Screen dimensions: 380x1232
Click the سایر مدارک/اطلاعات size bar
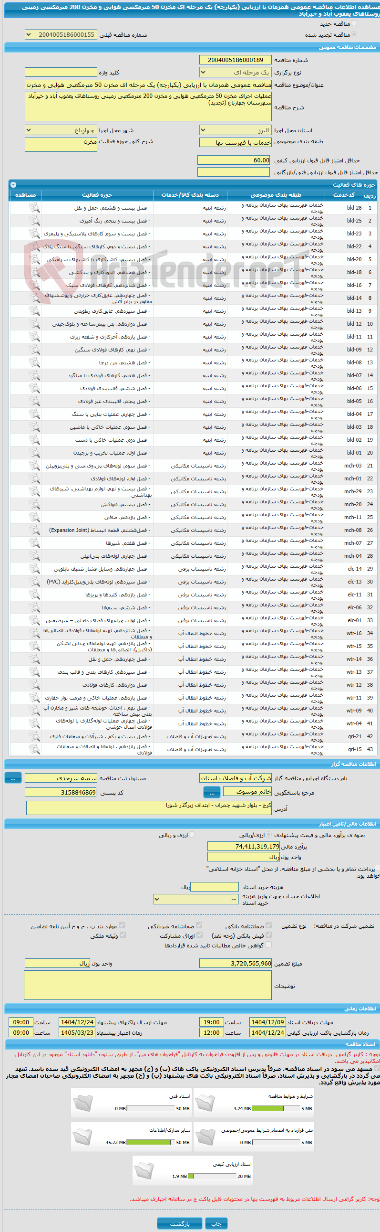pyautogui.click(x=151, y=1142)
